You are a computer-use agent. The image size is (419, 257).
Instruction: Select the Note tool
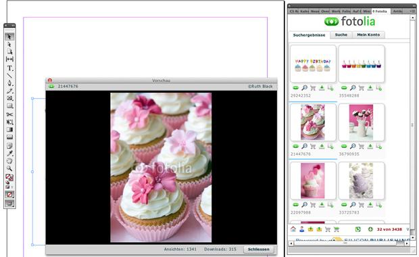coord(9,146)
